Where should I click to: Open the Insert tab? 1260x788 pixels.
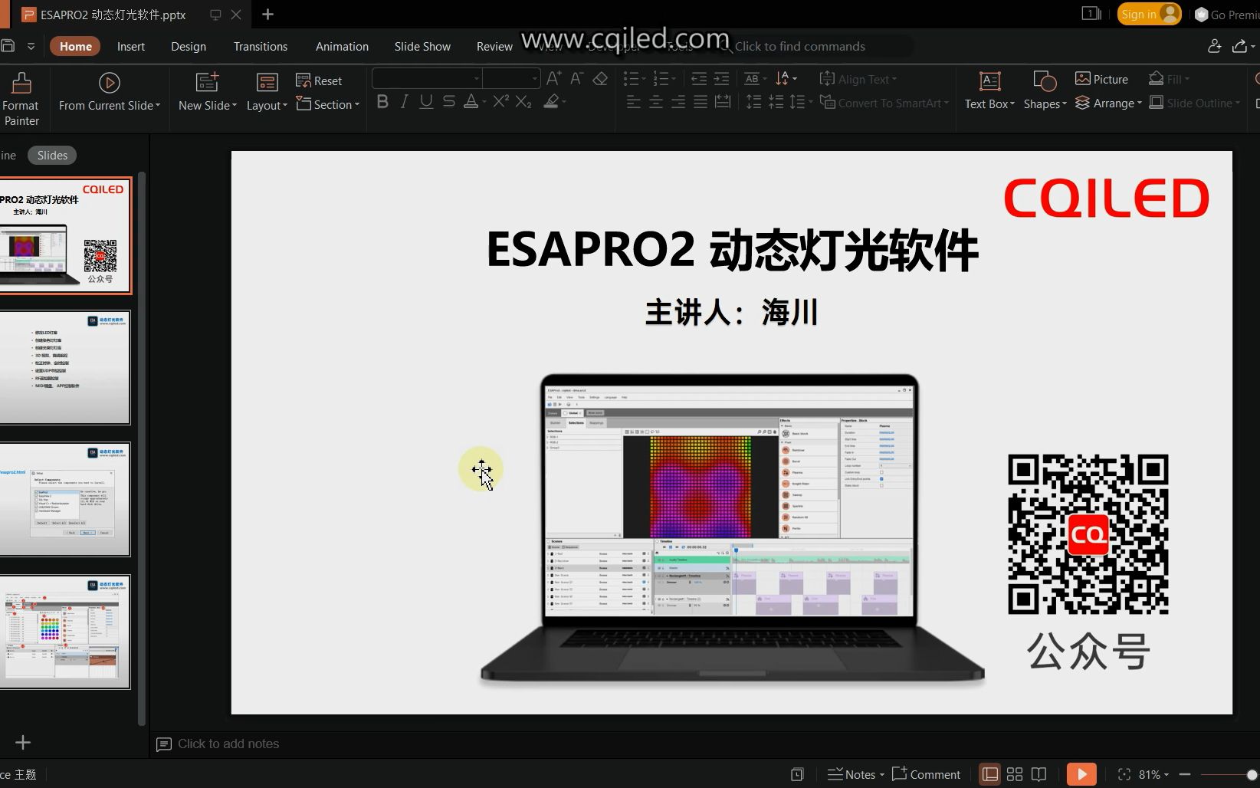(x=131, y=46)
